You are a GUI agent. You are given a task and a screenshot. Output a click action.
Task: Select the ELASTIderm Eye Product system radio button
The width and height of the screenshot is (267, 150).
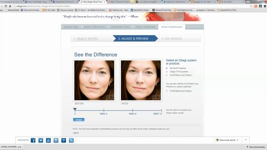pos(167,75)
